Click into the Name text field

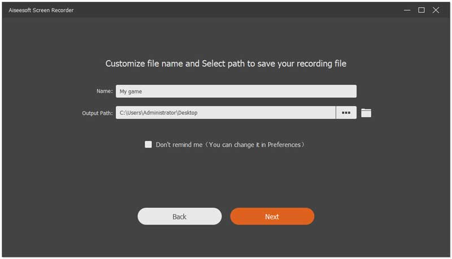236,91
